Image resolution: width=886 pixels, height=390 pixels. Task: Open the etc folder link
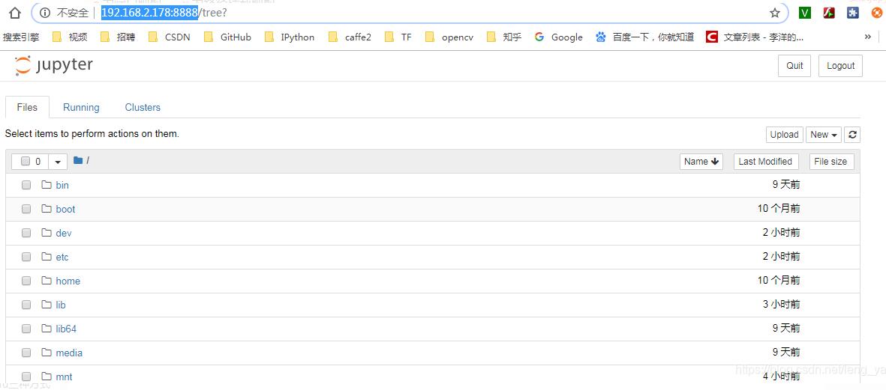(x=62, y=257)
